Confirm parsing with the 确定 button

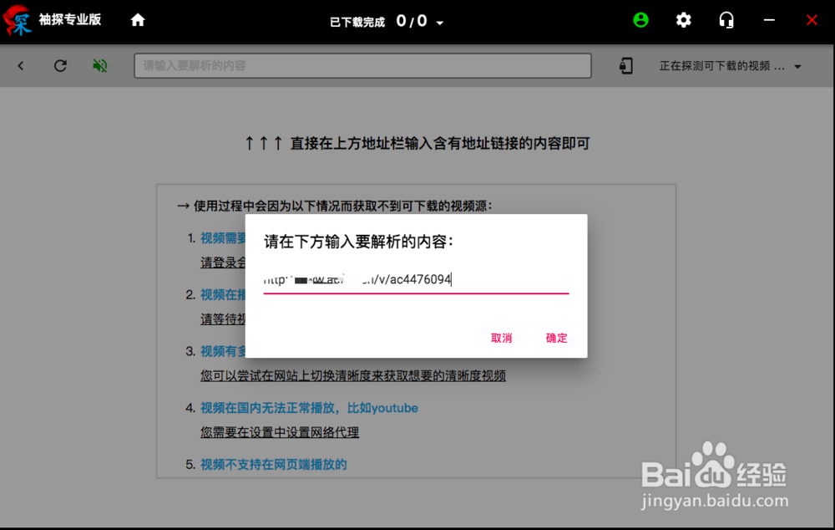556,338
